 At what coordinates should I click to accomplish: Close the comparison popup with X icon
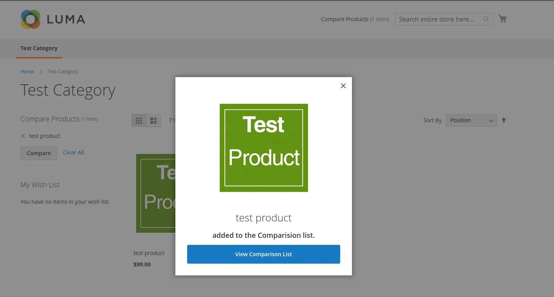pyautogui.click(x=343, y=86)
